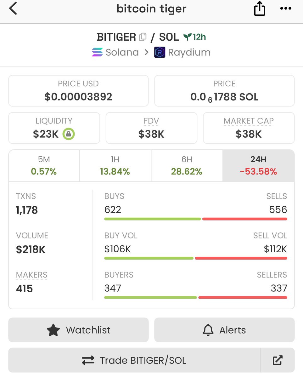Click the bitcoin tiger page title

coord(151,9)
